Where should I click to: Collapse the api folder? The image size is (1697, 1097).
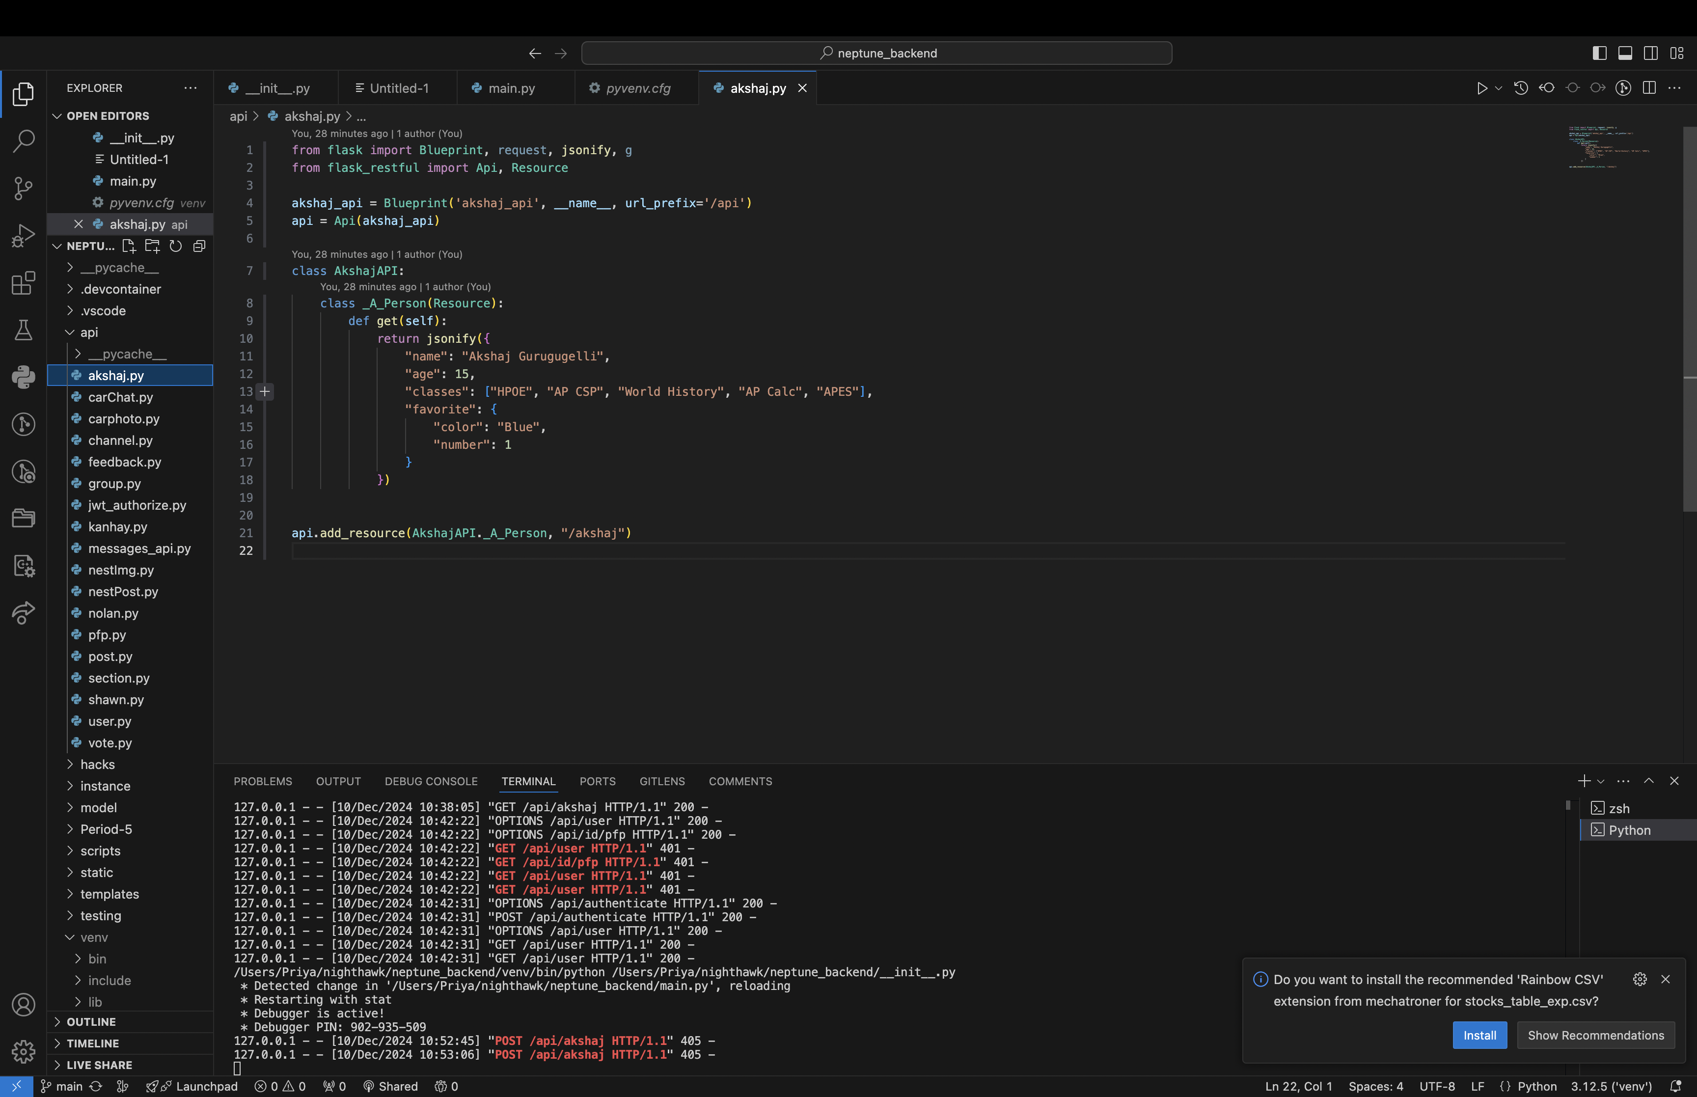(x=130, y=332)
